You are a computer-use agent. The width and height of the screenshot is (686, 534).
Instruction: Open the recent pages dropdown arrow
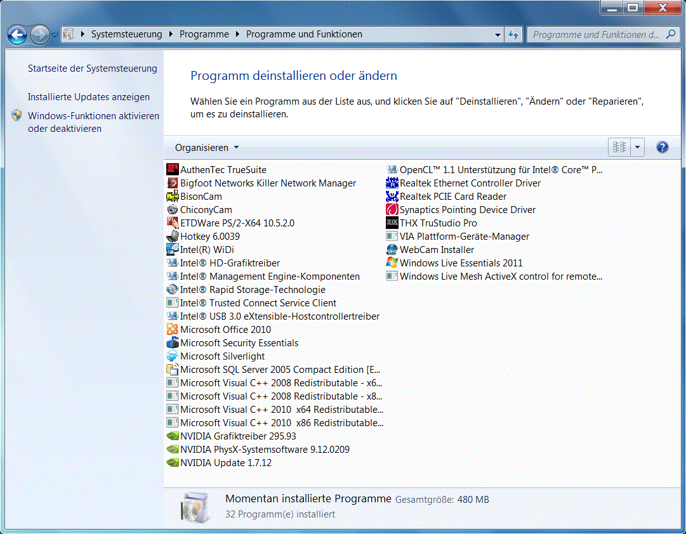click(x=55, y=35)
